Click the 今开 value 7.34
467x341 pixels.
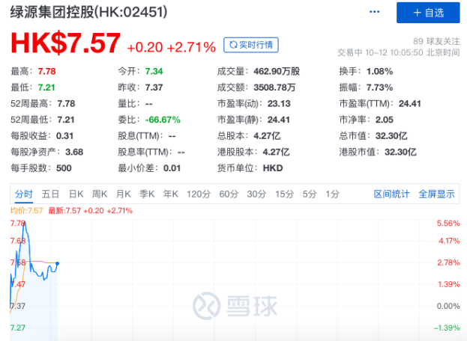(154, 72)
